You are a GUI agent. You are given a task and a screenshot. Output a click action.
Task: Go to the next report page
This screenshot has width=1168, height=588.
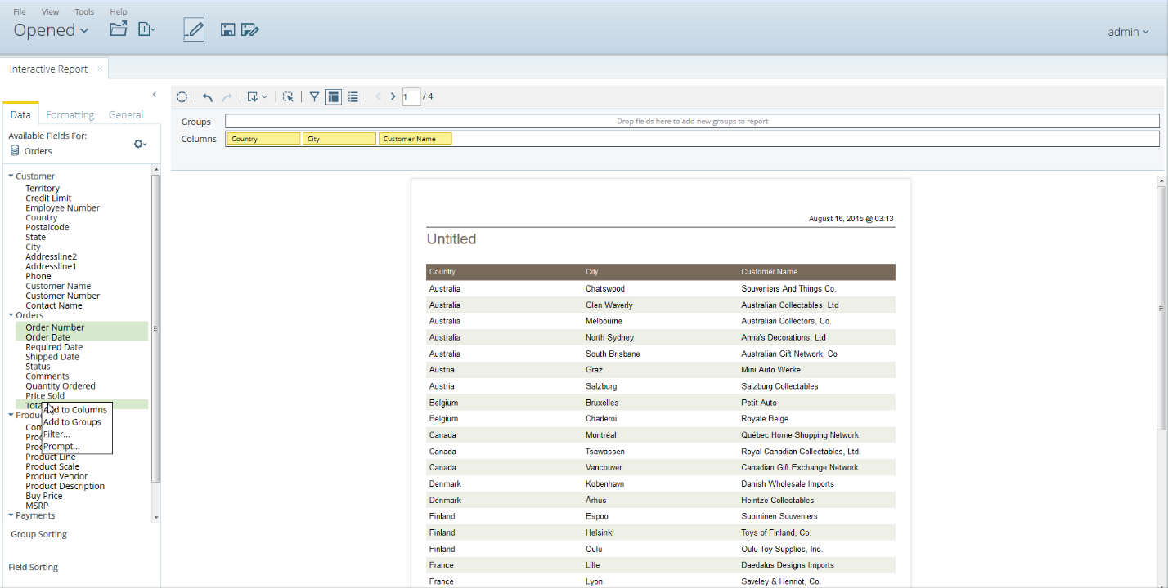(393, 96)
